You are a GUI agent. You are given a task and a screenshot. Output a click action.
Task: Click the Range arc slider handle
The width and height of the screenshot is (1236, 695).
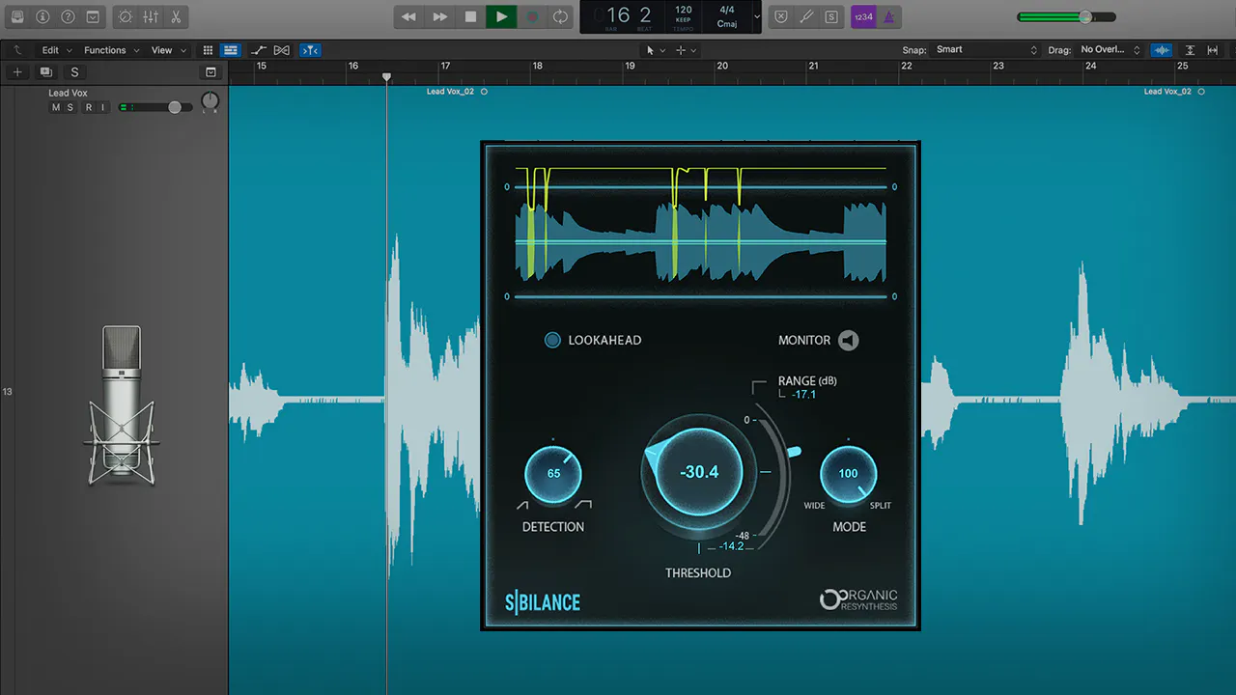pyautogui.click(x=794, y=452)
